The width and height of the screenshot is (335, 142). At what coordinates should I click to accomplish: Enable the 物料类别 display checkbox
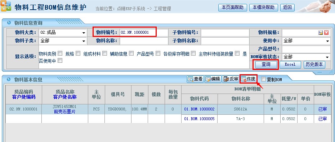[60, 53]
